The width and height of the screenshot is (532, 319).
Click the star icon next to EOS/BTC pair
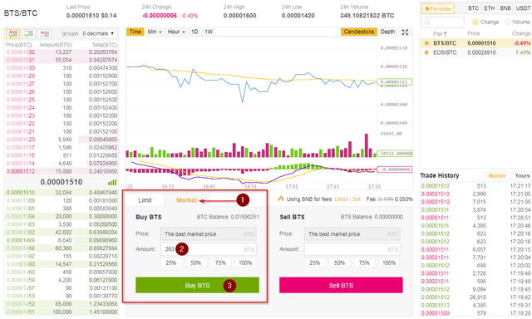point(426,52)
